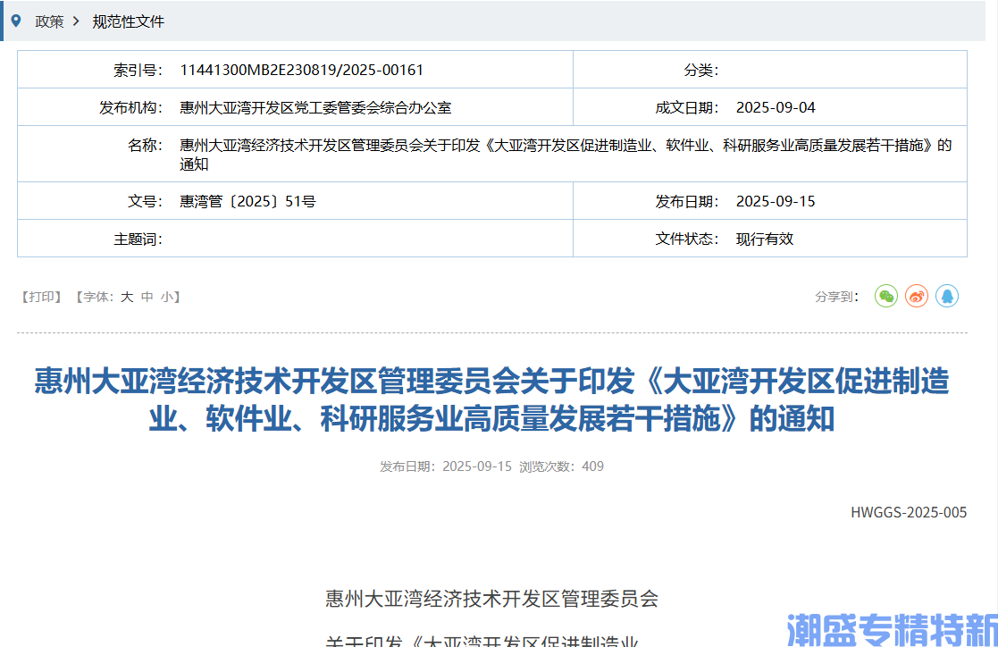Open the 潮盛专精特新 floating banner
This screenshot has height=647, width=998.
(891, 629)
